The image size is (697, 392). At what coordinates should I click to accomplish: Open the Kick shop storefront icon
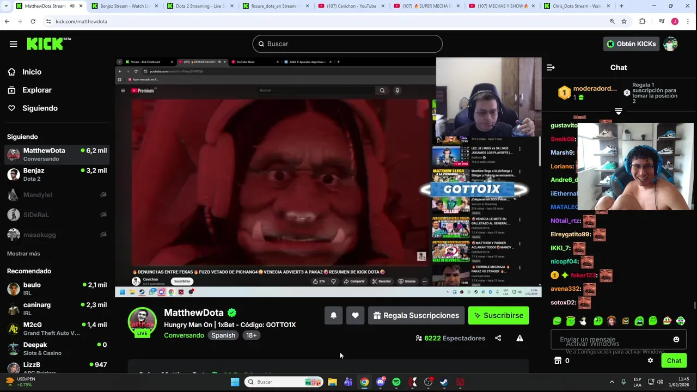(558, 360)
